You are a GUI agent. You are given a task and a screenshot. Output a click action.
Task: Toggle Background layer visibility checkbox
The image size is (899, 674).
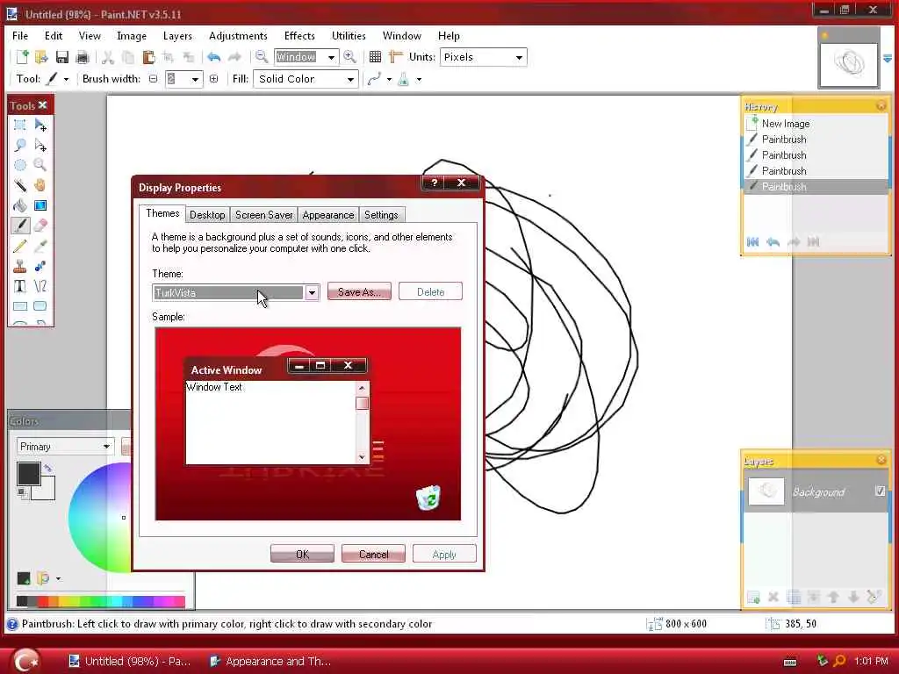point(880,491)
